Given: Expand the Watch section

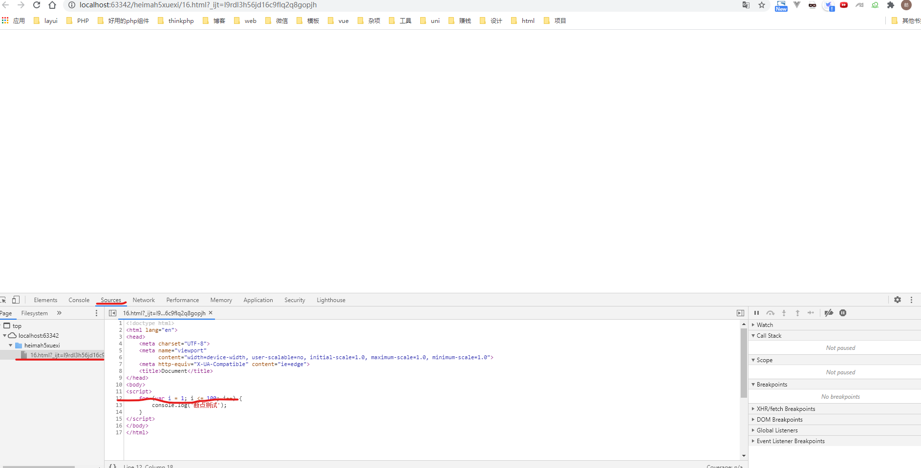Looking at the screenshot, I should coord(765,325).
